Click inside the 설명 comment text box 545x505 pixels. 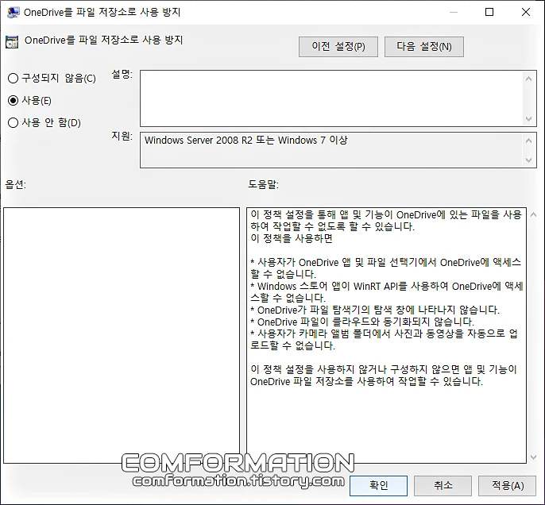[332, 98]
